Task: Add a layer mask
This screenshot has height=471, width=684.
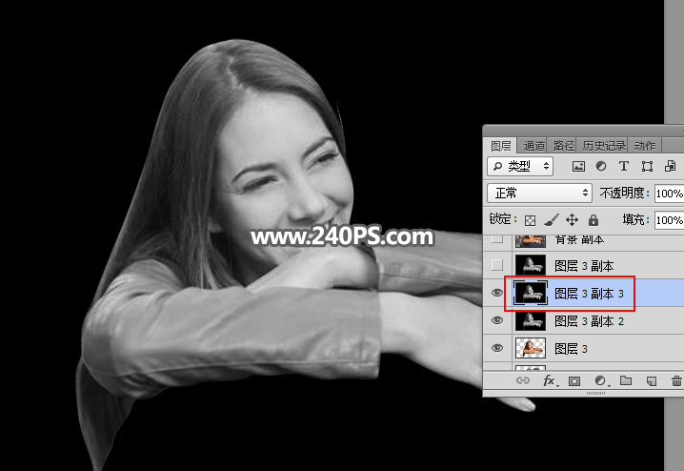Action: [x=574, y=381]
